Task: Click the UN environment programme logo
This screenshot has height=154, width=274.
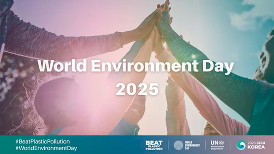Action: [217, 145]
